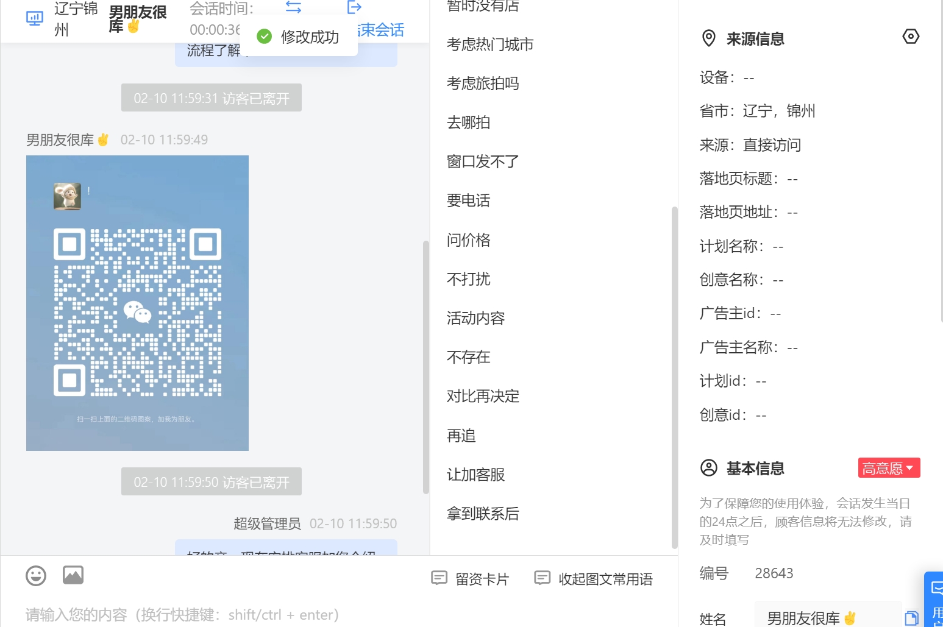943x627 pixels.
Task: Click the blue floating widget at bottom right
Action: point(934,600)
